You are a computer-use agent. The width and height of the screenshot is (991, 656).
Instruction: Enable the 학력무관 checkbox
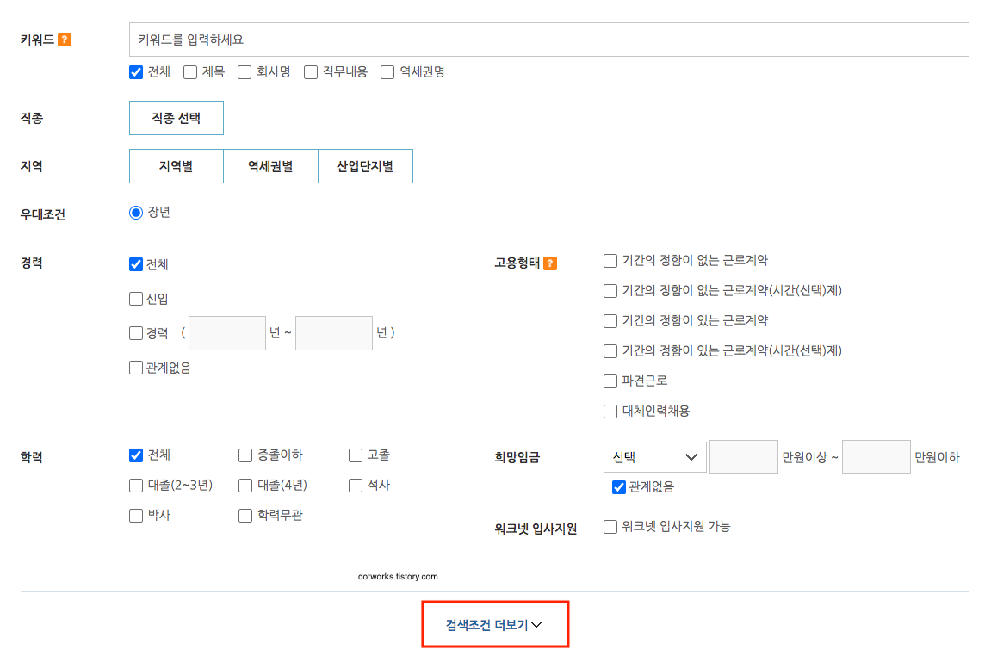(x=245, y=515)
